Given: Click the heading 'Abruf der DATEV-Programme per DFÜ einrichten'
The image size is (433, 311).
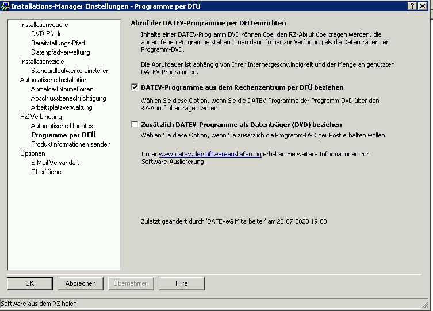Looking at the screenshot, I should (209, 23).
